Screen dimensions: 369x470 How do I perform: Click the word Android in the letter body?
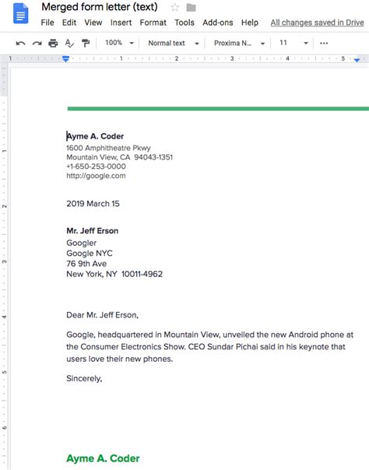pos(303,335)
